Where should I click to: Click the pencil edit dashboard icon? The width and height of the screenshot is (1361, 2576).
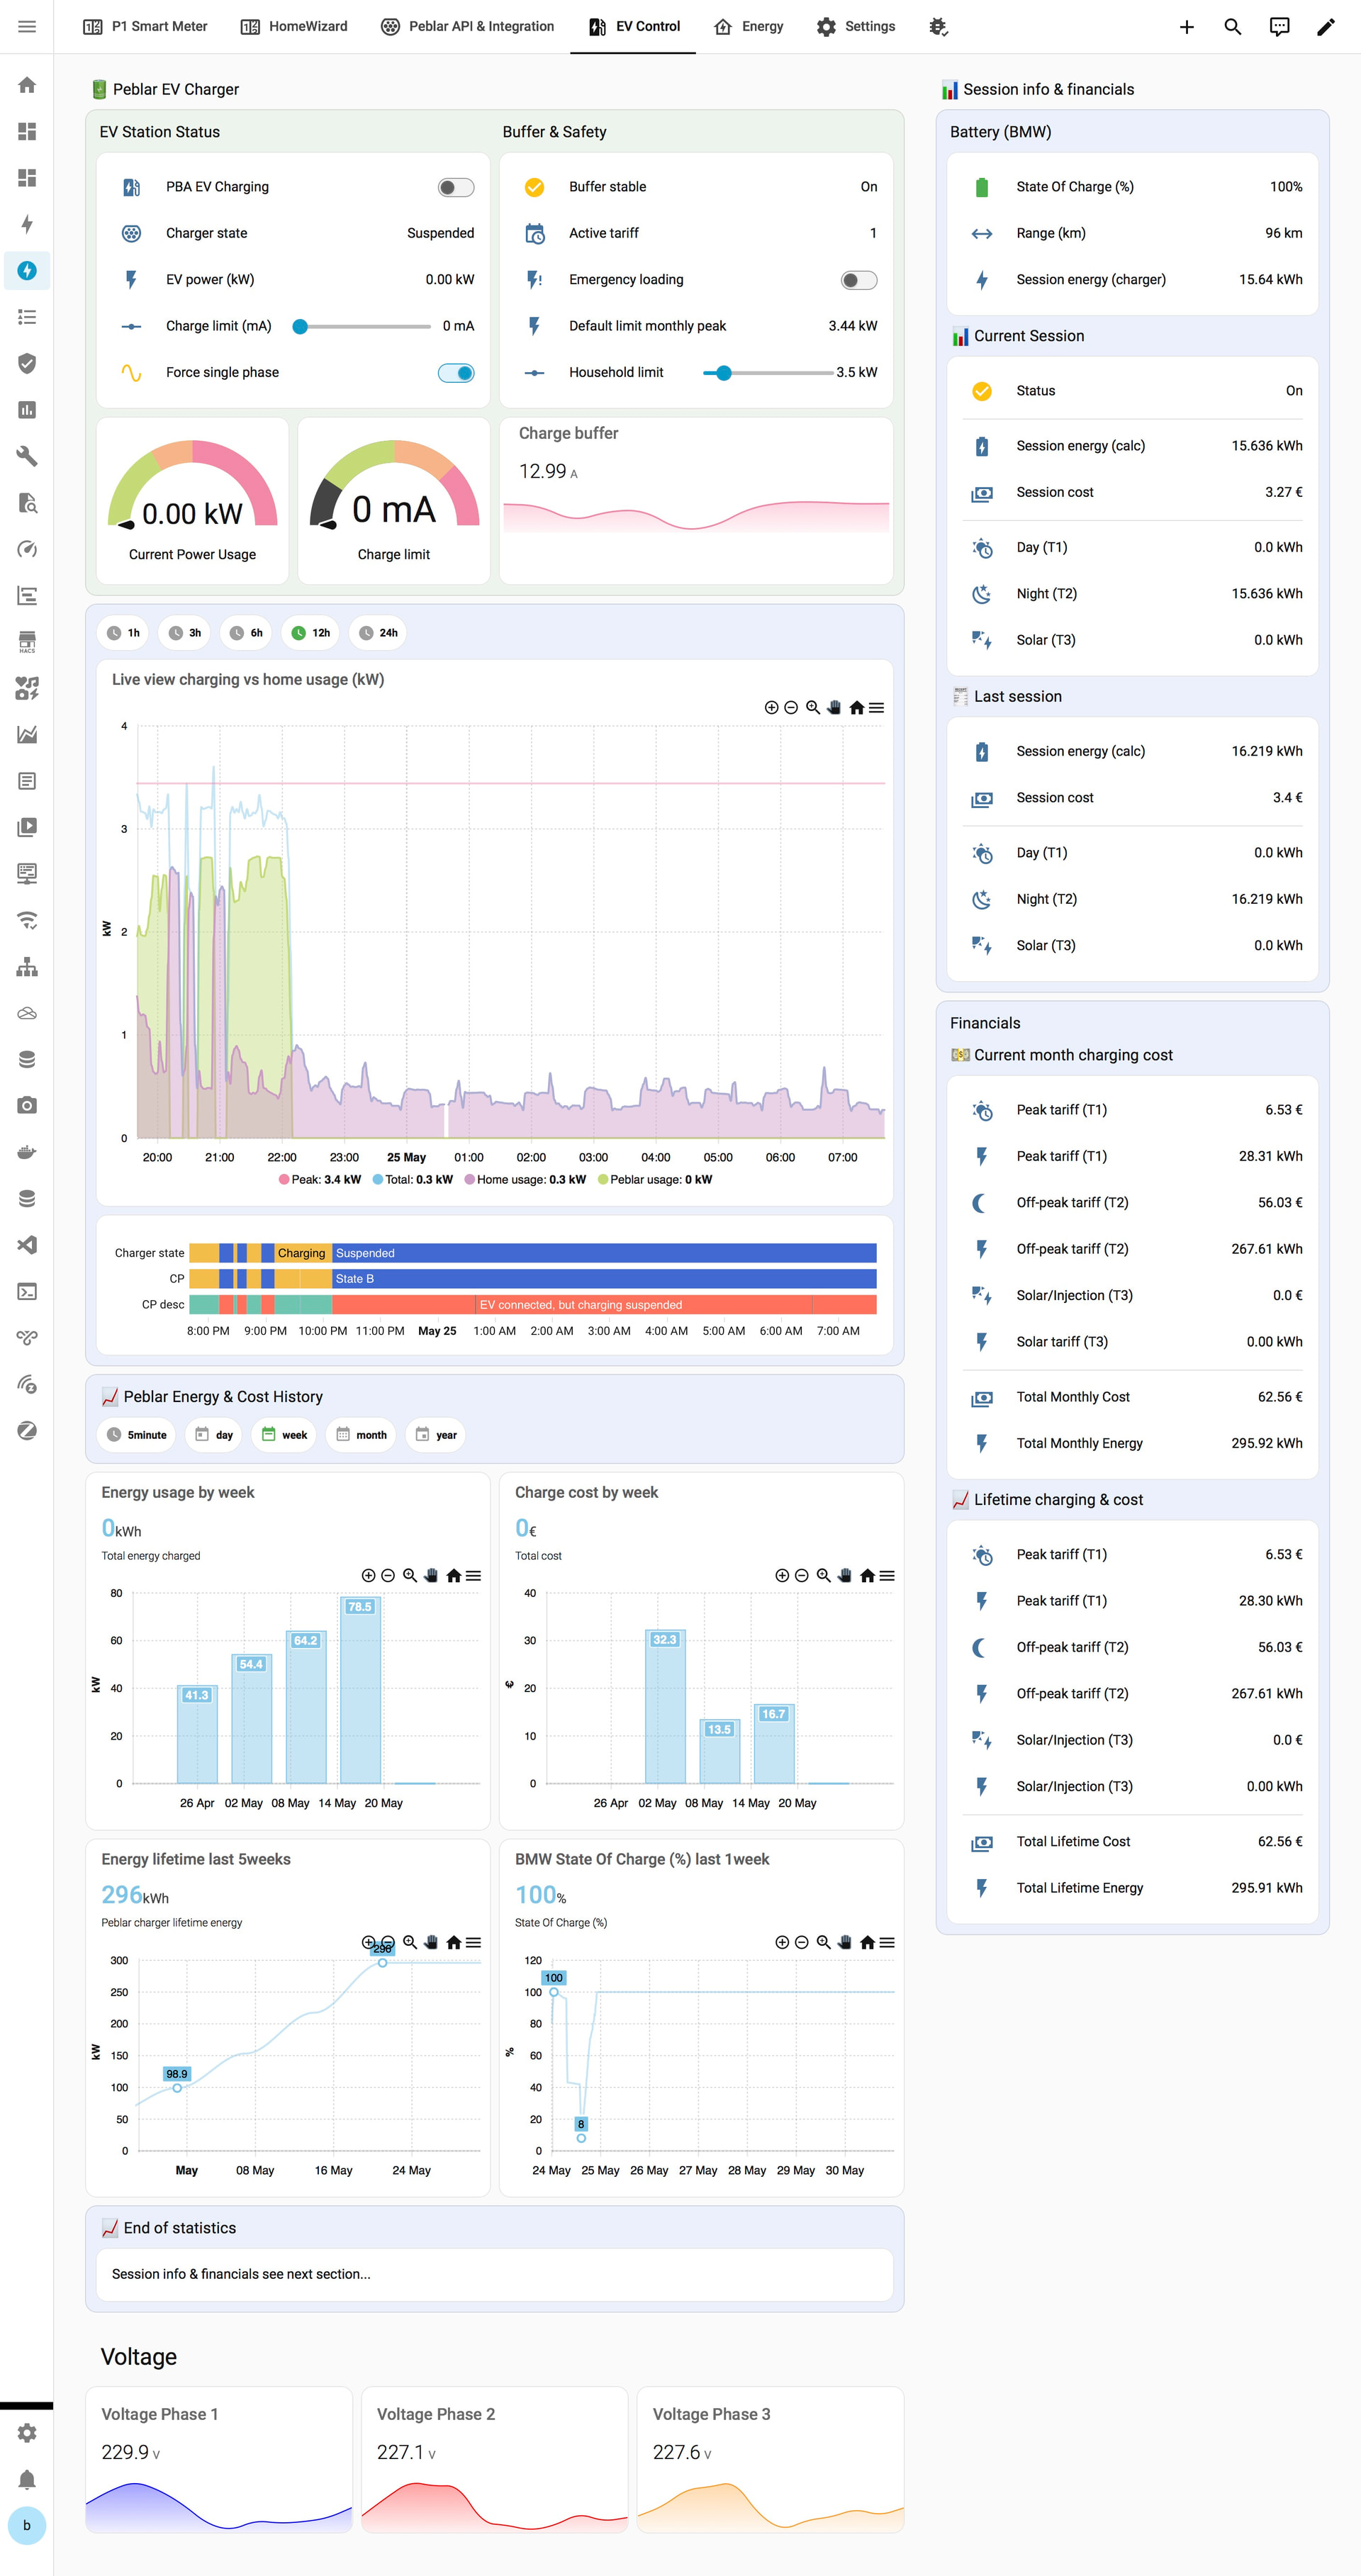point(1325,27)
